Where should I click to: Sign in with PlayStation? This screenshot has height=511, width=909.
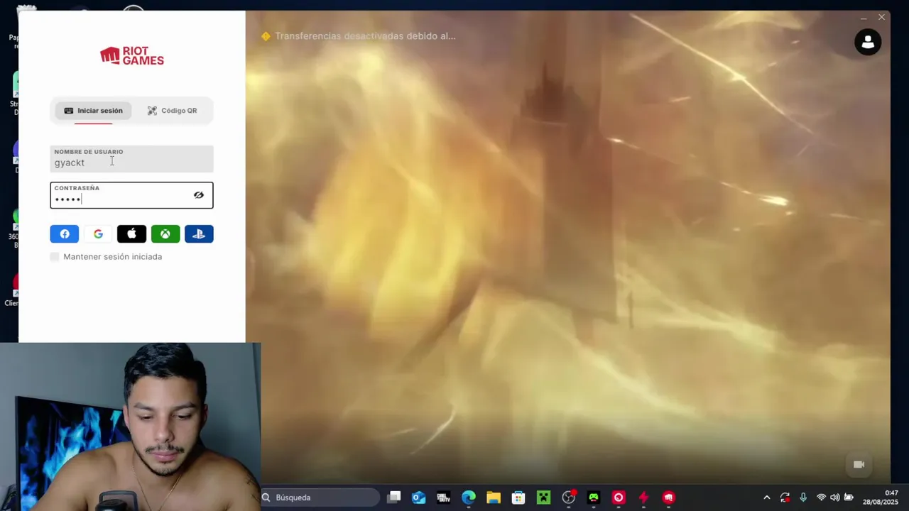[x=199, y=234]
